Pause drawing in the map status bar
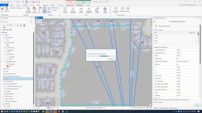 pos(148,108)
